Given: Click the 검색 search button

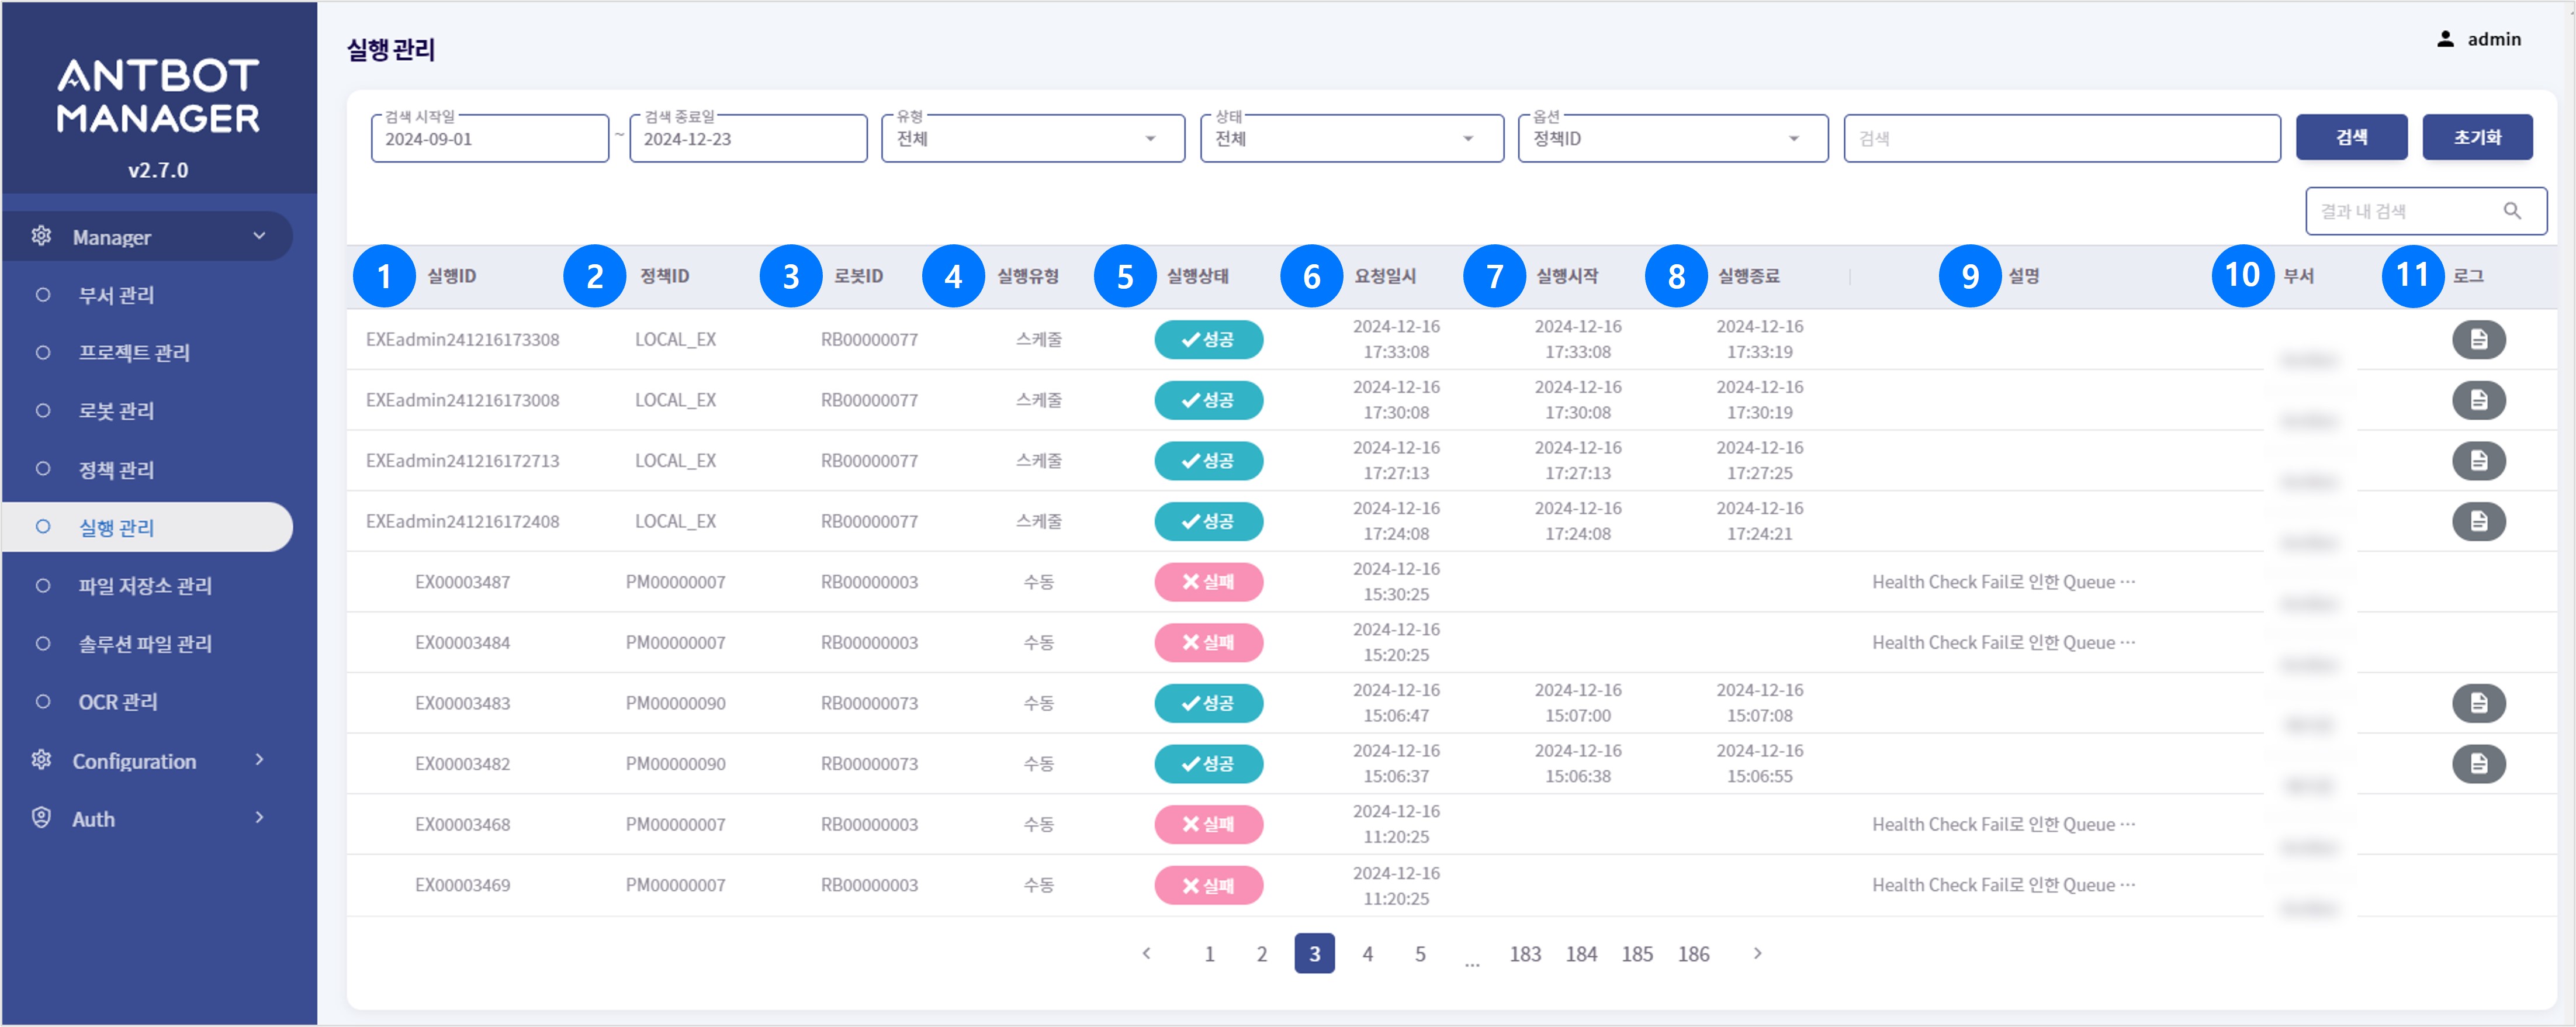Looking at the screenshot, I should (x=2352, y=137).
